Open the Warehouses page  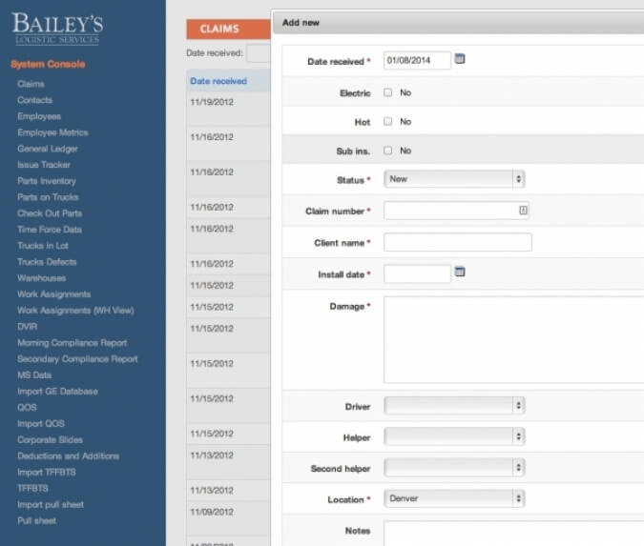click(x=41, y=278)
